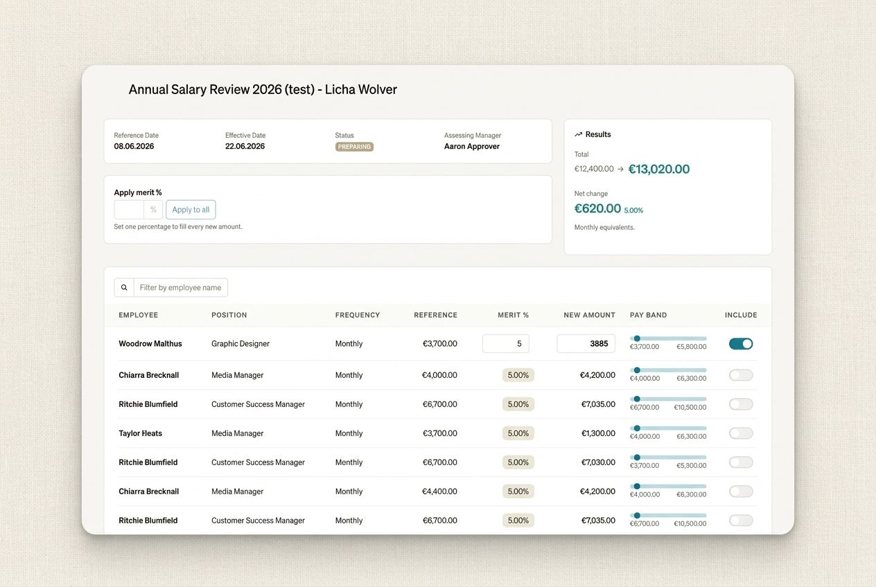The image size is (876, 587).
Task: Click Woodrow Malthus pay band slider
Action: coord(668,338)
